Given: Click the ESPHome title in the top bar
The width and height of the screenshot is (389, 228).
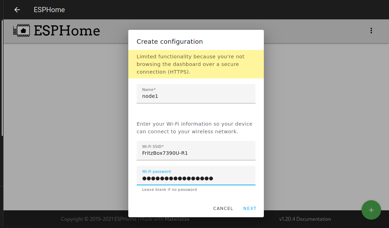Looking at the screenshot, I should point(49,10).
